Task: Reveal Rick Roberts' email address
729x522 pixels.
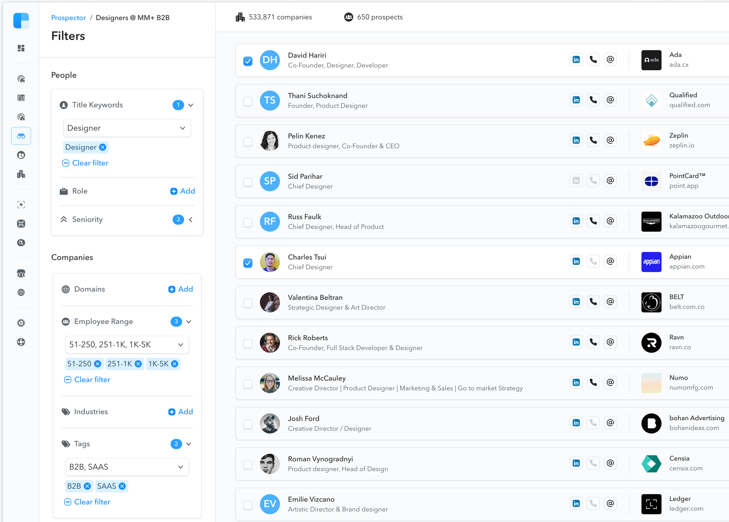Action: coord(611,342)
